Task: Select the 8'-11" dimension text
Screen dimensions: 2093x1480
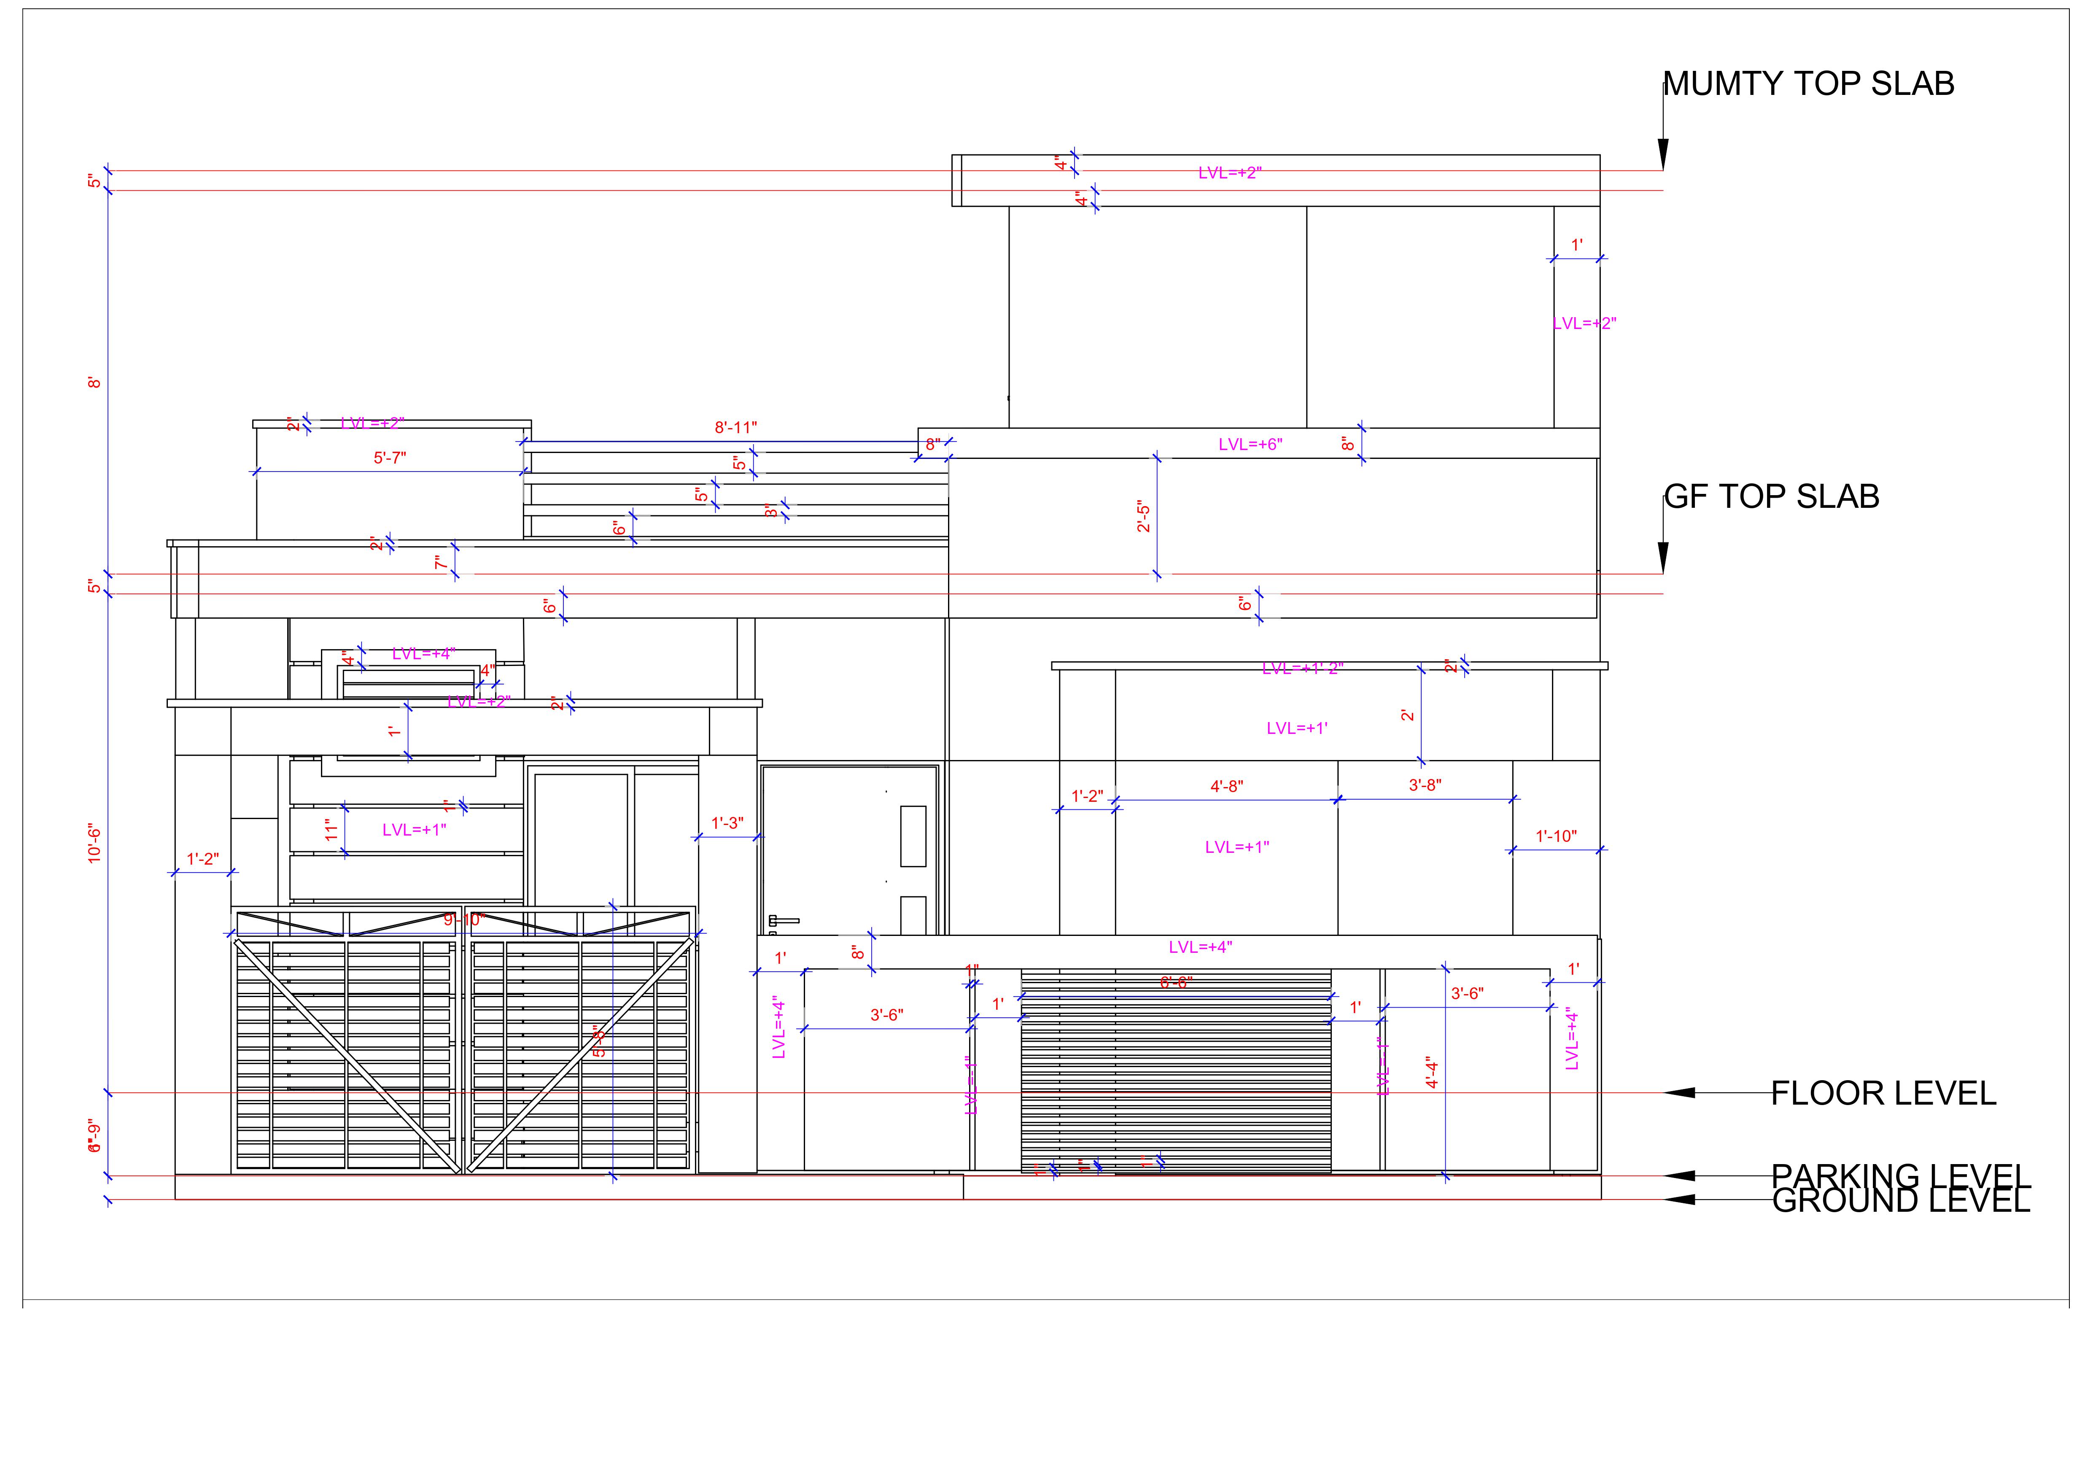Action: point(735,427)
